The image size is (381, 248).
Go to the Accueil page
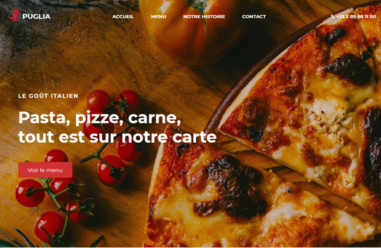[123, 16]
